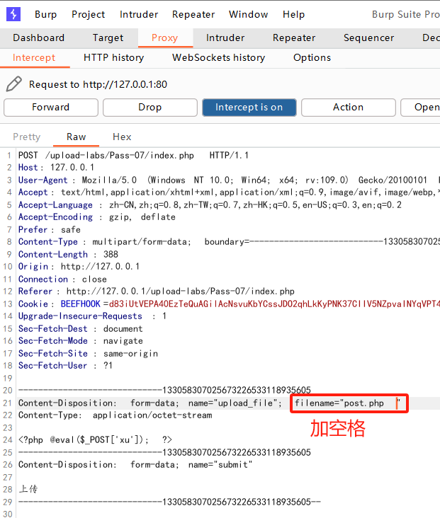Open the Project menu
This screenshot has height=518, width=440.
88,15
